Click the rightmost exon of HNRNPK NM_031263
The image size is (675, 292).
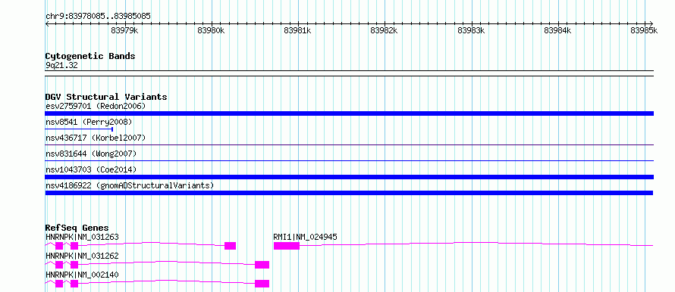tap(231, 246)
